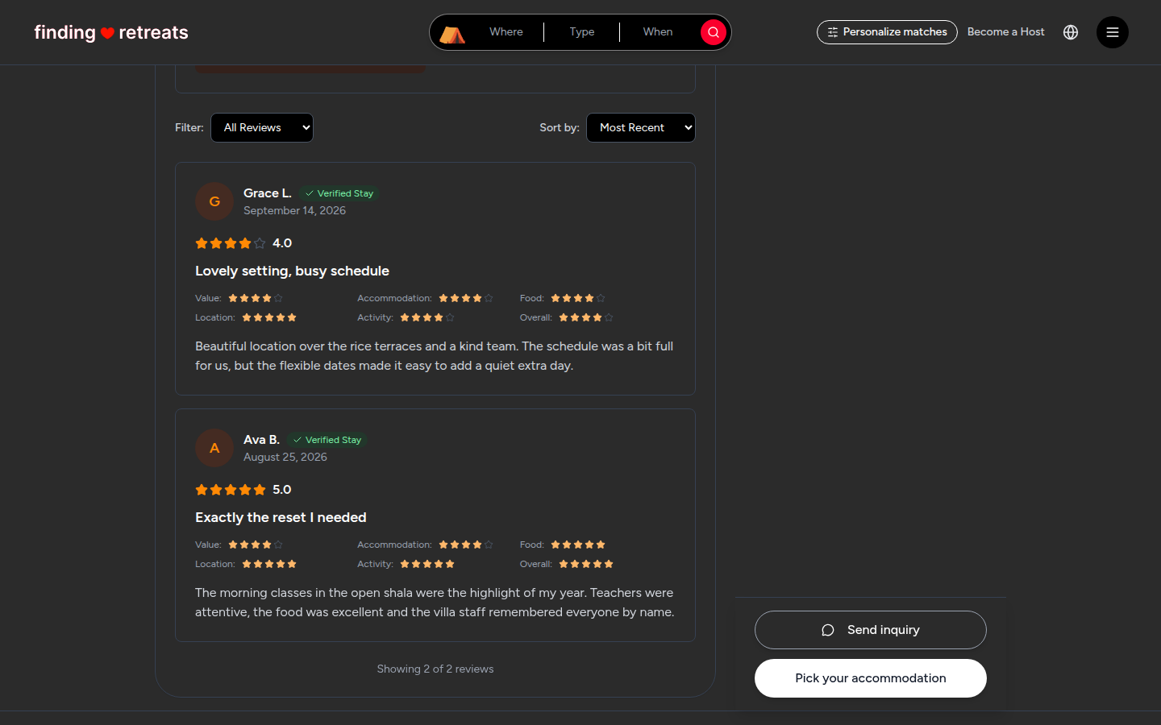Click the date 'September 14, 2026'

[x=294, y=210]
